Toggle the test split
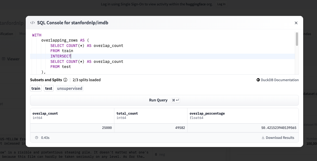This screenshot has height=161, width=317. tap(49, 88)
